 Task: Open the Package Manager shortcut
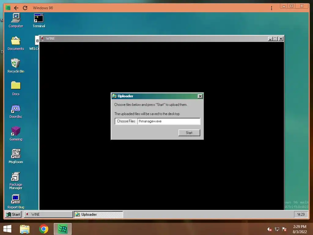click(16, 181)
